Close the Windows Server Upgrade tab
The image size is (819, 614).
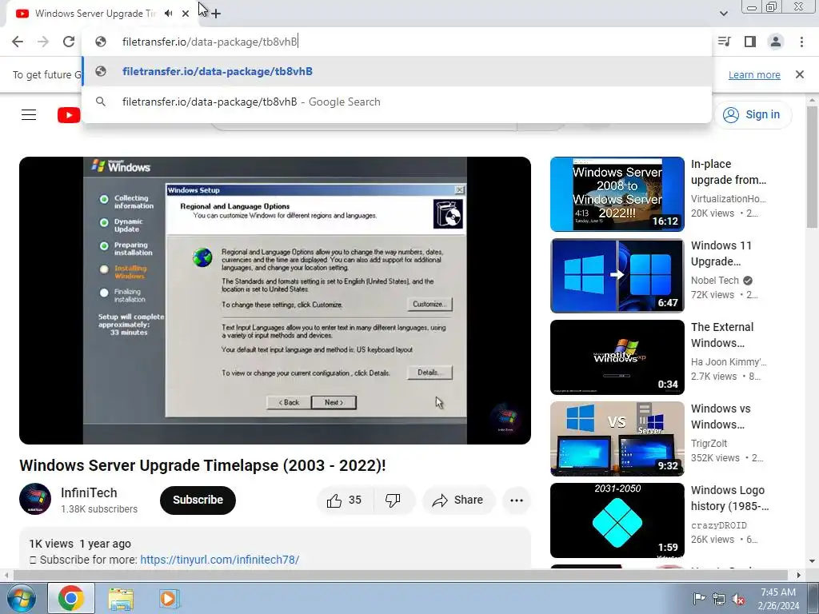[186, 14]
